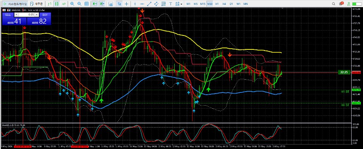Increase lot volume with up arrow
363x149 pixels.
tap(37, 15)
